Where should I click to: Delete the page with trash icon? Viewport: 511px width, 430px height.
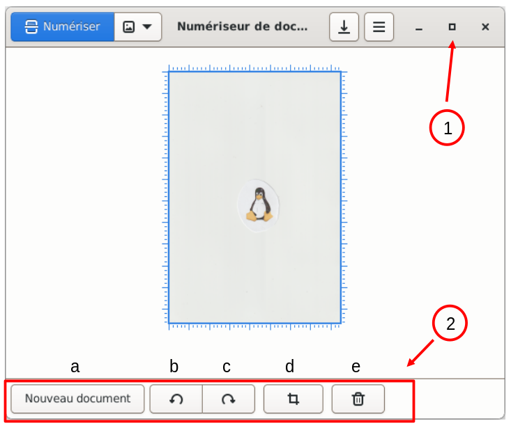(358, 399)
